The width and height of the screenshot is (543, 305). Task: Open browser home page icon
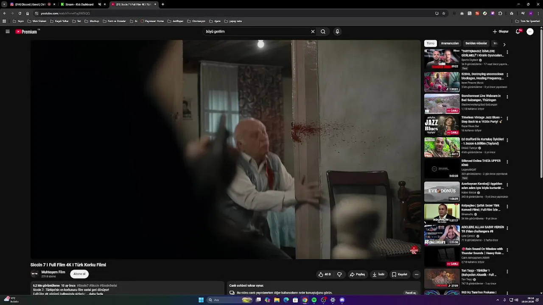click(28, 14)
